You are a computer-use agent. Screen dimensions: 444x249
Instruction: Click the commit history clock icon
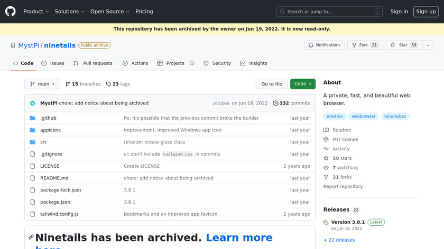[275, 103]
